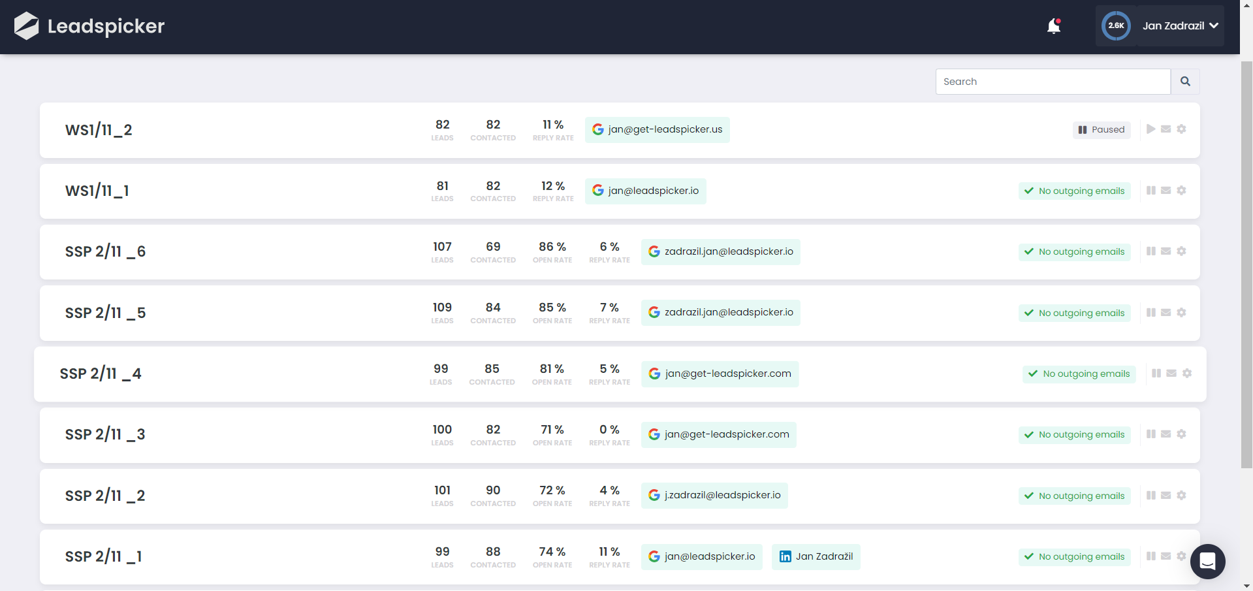Click the Google icon on jan@get-leadspicker.com chip
The image size is (1253, 591).
pos(655,374)
